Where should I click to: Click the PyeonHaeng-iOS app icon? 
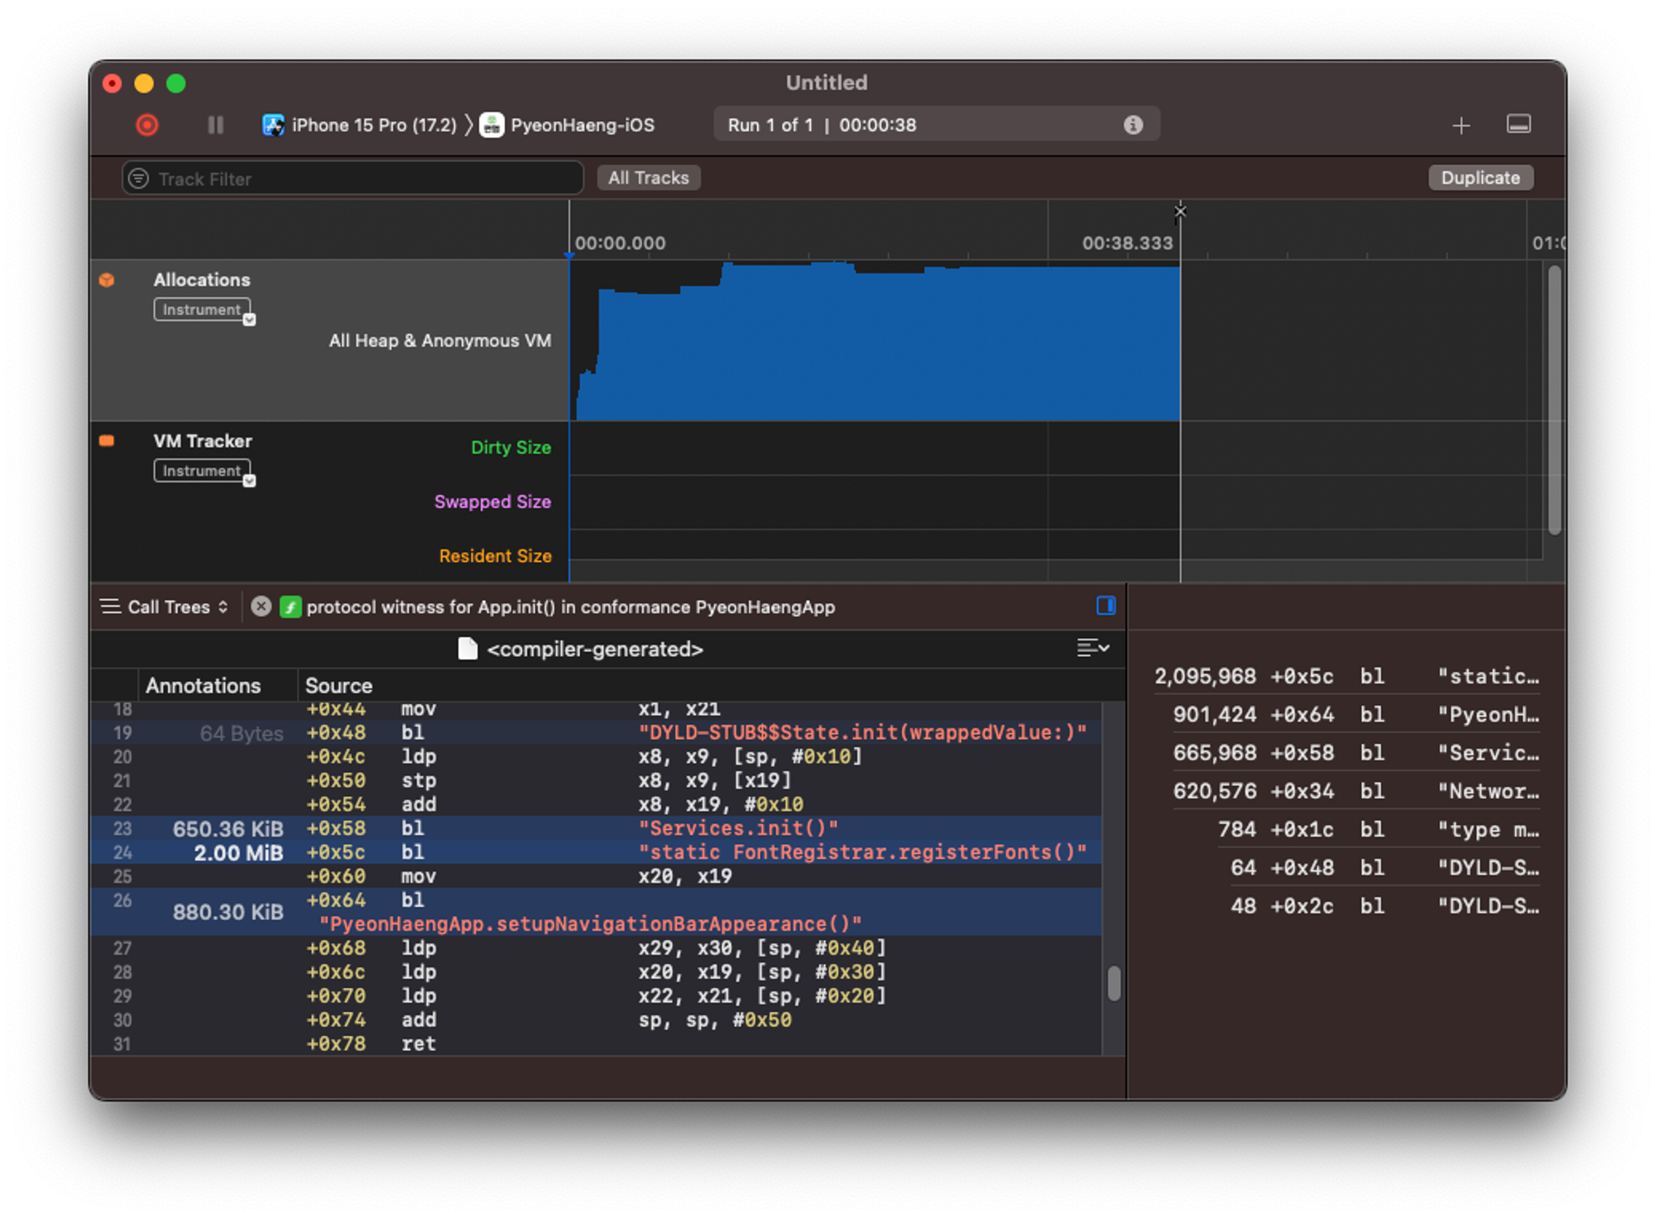pyautogui.click(x=492, y=125)
